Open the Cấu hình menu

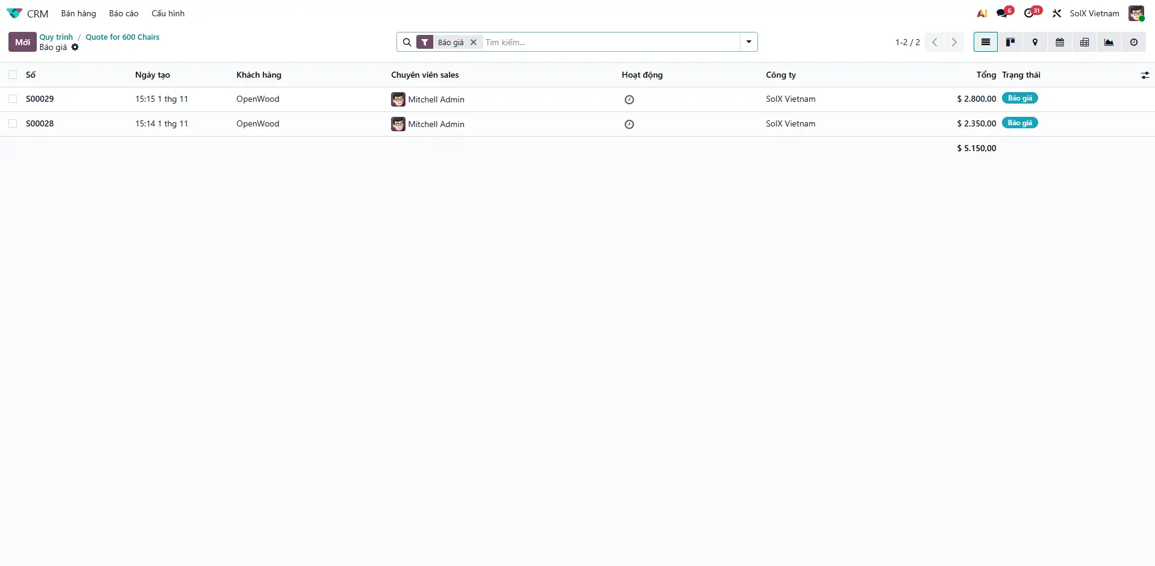[x=168, y=13]
